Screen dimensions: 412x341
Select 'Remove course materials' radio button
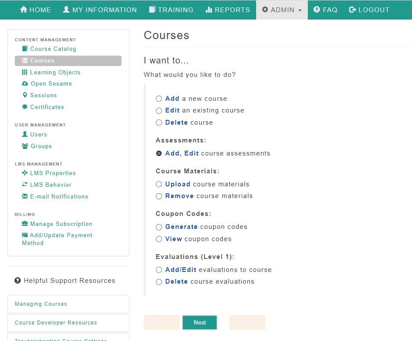(159, 196)
